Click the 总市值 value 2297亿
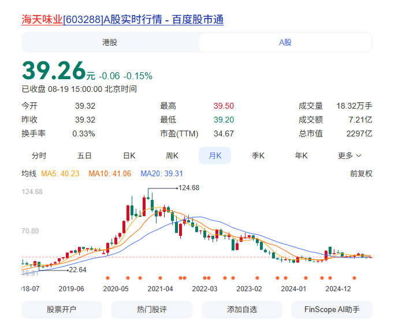 359,134
